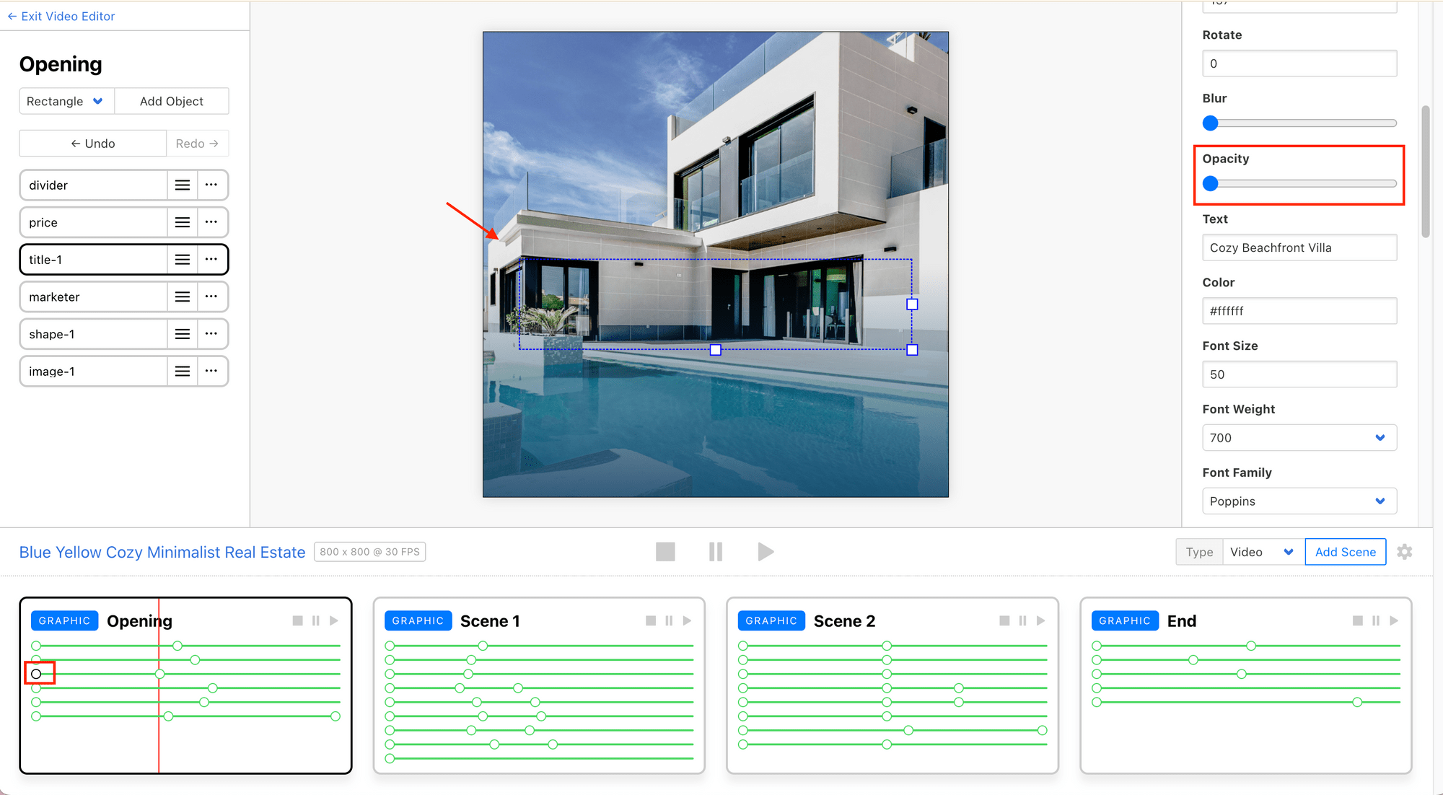Image resolution: width=1443 pixels, height=795 pixels.
Task: Open three-dot menu for title-1 layer
Action: pos(211,260)
